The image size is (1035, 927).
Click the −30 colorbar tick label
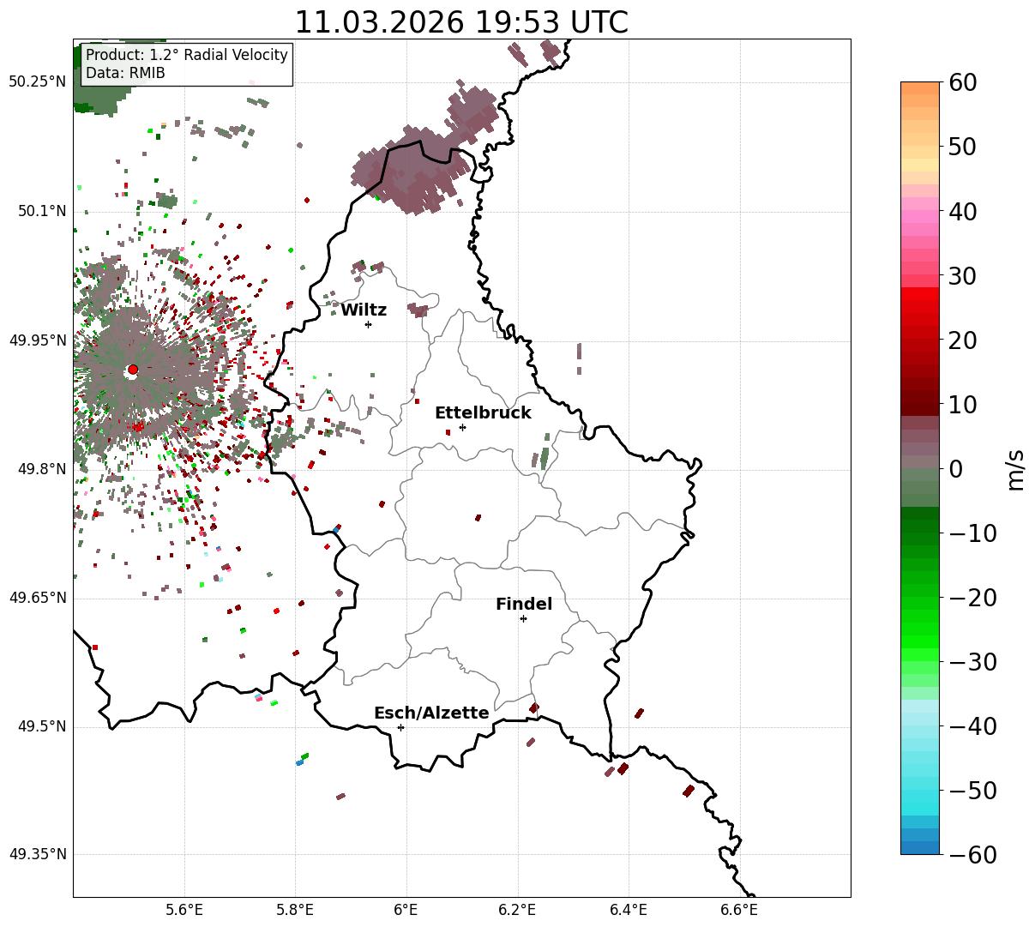point(972,662)
